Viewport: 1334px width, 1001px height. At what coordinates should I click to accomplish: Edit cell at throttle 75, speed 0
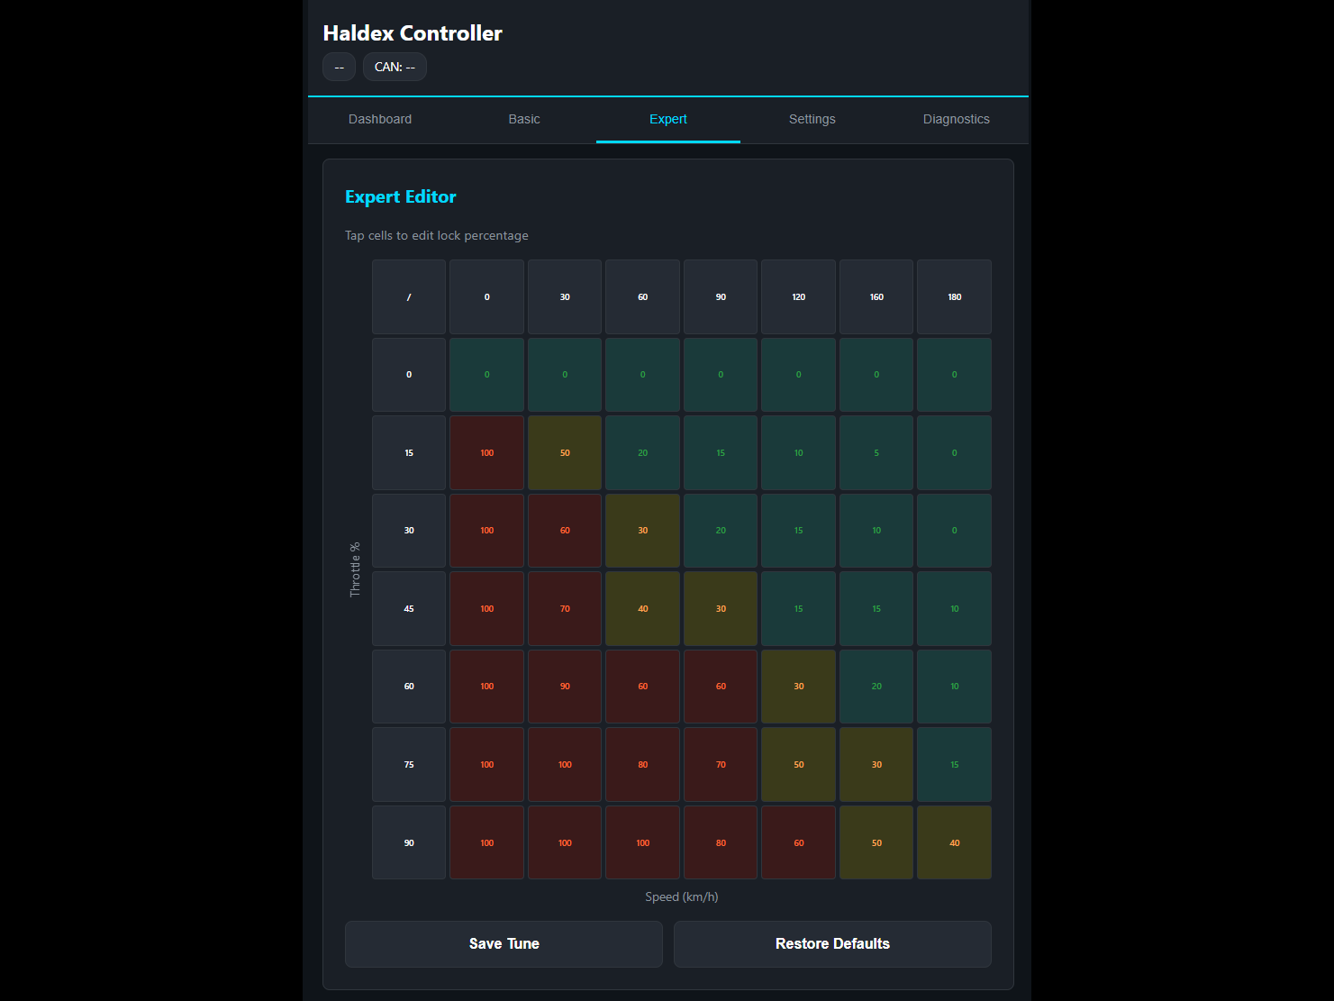(x=486, y=765)
